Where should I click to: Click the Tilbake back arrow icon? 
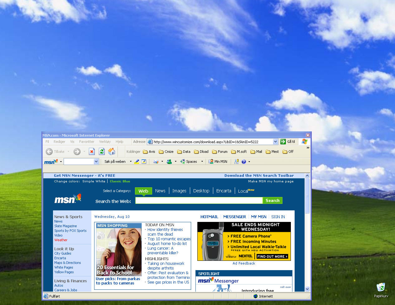49,152
